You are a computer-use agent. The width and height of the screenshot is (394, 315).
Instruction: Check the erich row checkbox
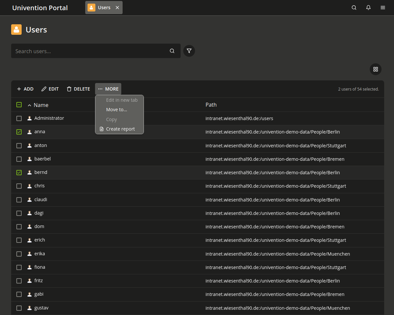[19, 240]
